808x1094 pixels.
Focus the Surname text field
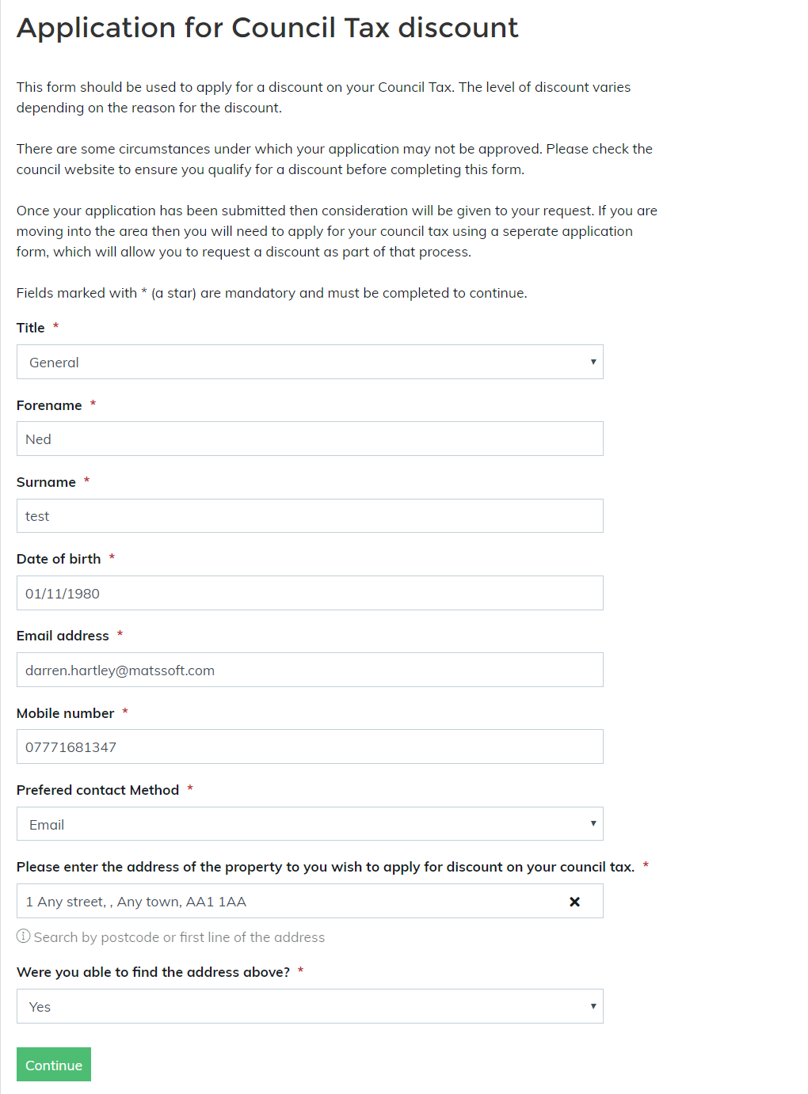[x=310, y=516]
